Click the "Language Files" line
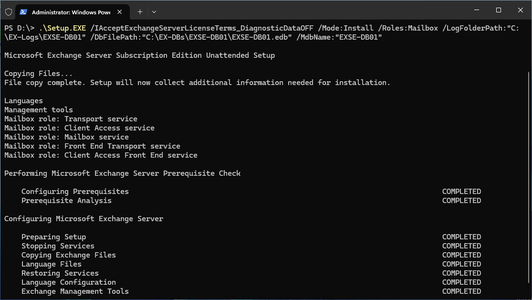This screenshot has width=532, height=300. pyautogui.click(x=51, y=264)
